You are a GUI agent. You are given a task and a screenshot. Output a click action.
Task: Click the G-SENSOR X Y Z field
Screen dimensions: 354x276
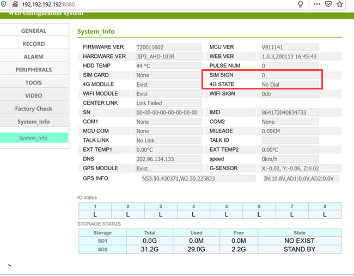coord(300,169)
